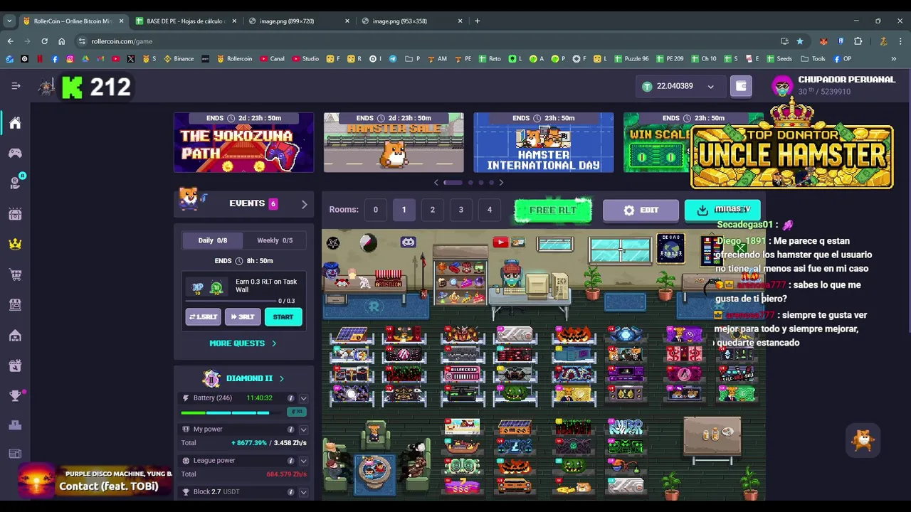Open the crafting toolbox icon in the sidebar

coord(15,366)
